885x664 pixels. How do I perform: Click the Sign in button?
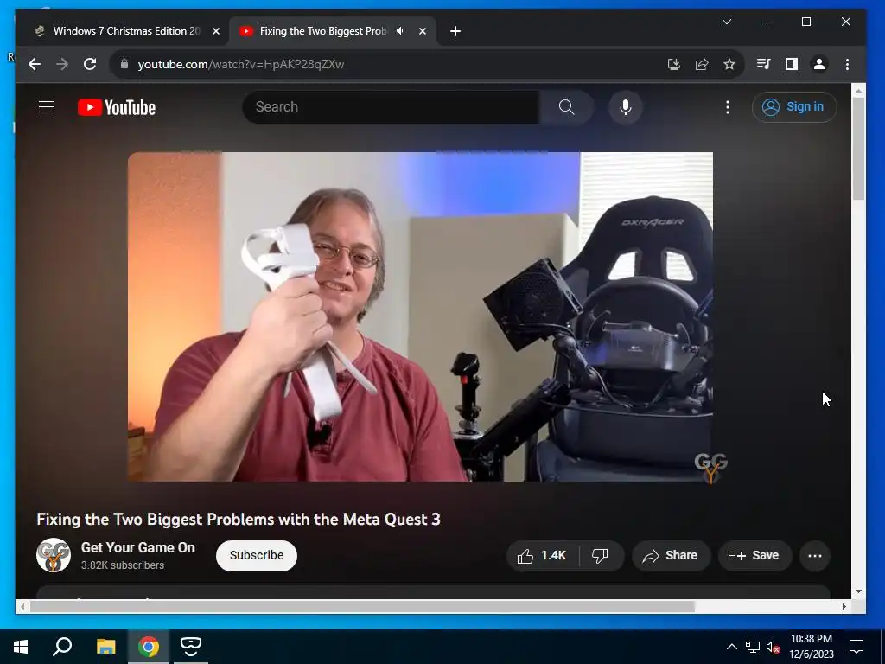(794, 106)
